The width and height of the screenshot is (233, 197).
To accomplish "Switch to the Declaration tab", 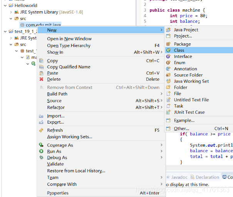I will click(205, 177).
